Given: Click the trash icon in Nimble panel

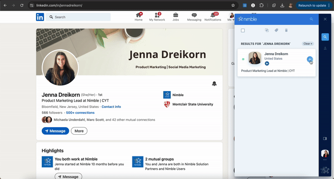Looking at the screenshot, I should 286,30.
